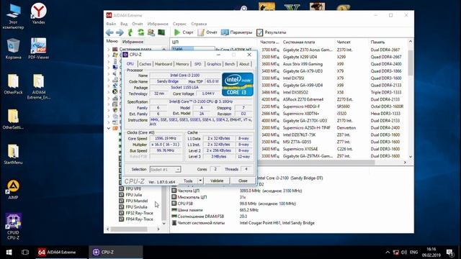Open the Windows Start menu
Viewport: 461px width, 259px height.
9,253
